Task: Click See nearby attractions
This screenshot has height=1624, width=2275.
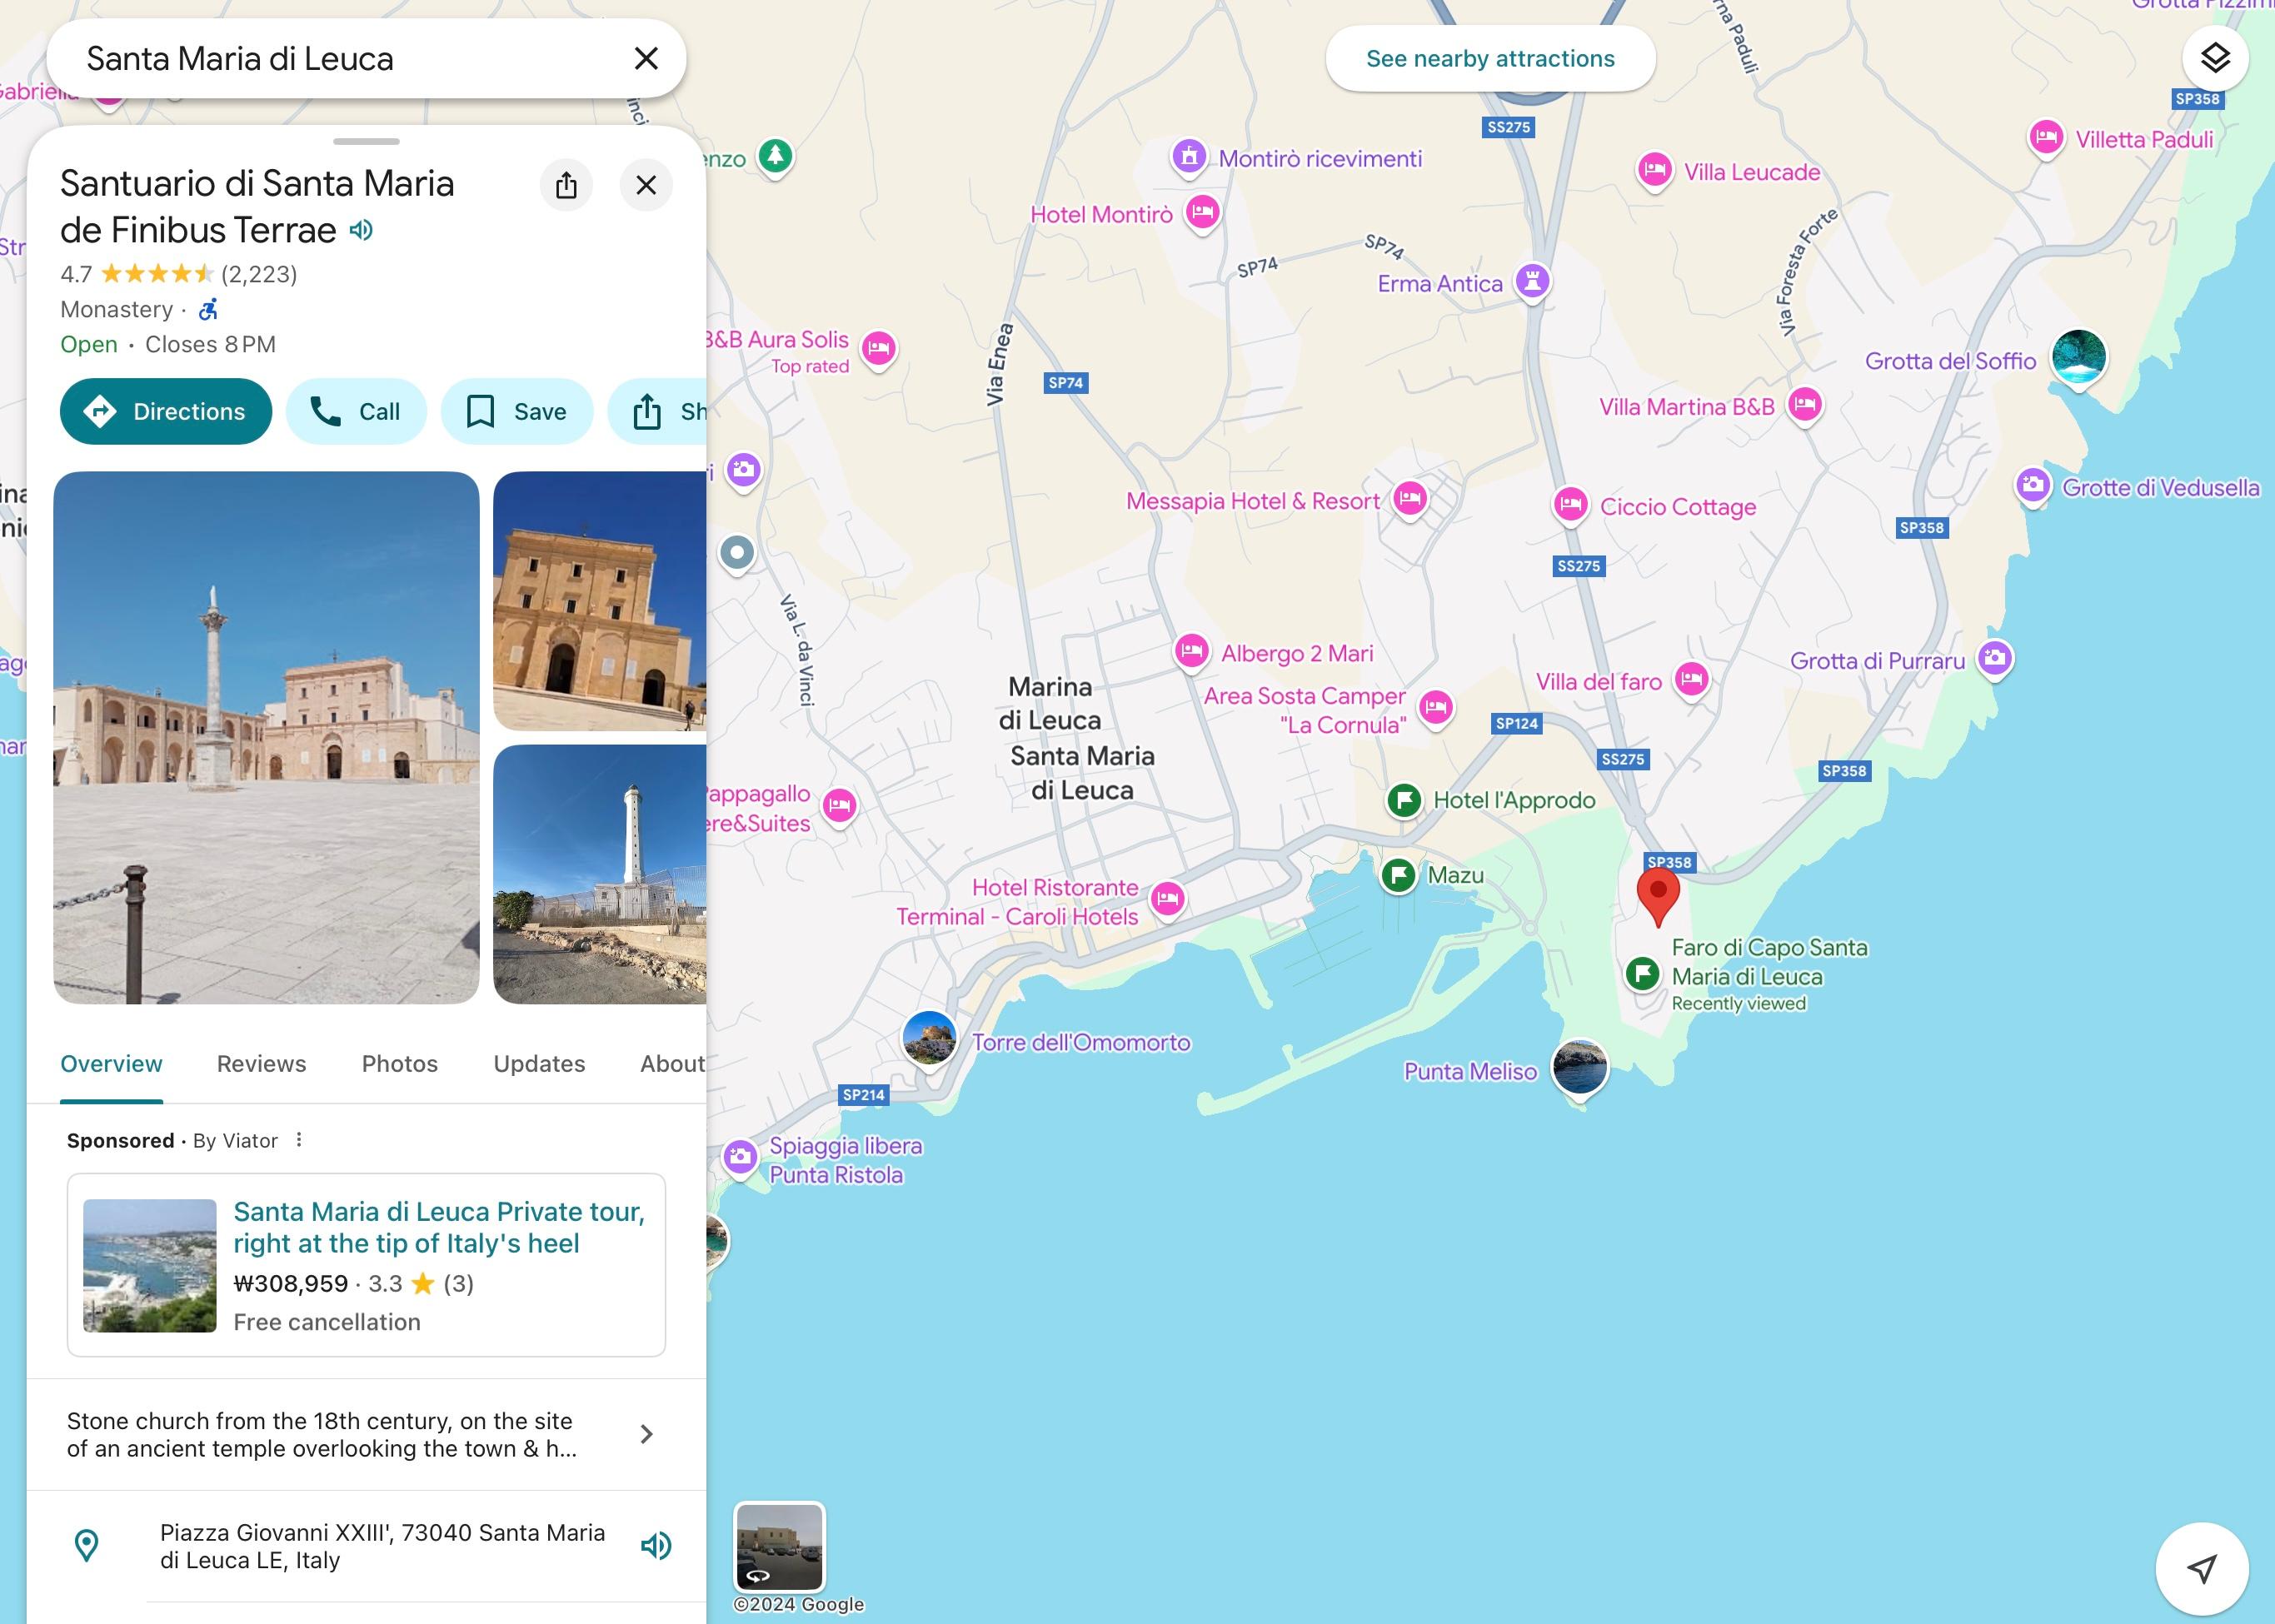Action: tap(1490, 59)
